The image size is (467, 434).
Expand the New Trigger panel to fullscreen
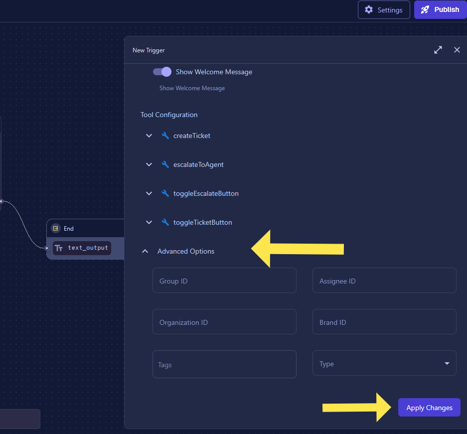(438, 50)
